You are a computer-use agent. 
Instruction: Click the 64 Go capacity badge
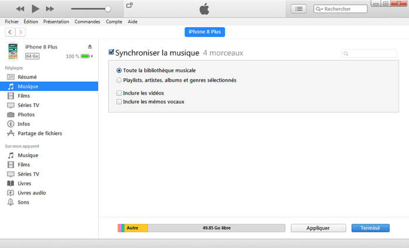coord(32,56)
